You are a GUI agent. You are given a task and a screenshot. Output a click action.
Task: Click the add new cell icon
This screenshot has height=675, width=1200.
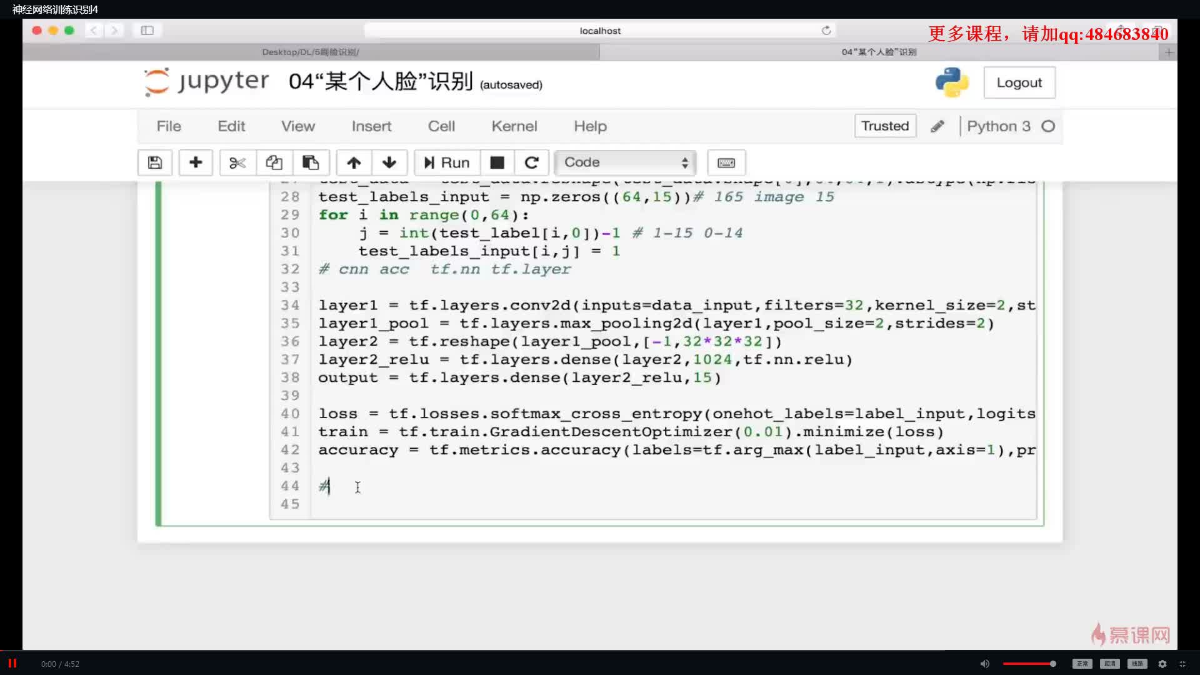pos(196,162)
